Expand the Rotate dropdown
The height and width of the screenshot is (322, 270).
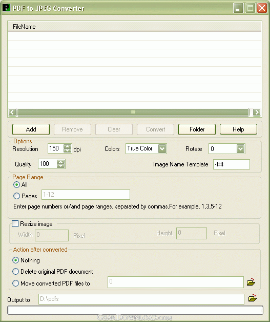pos(240,149)
